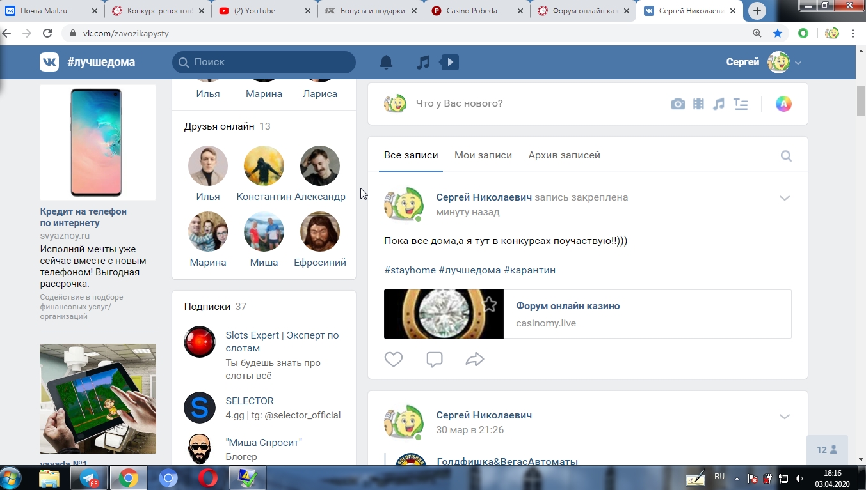Switch to the Почта Mail.ru browser tab
Screen dimensions: 866x490
51,11
